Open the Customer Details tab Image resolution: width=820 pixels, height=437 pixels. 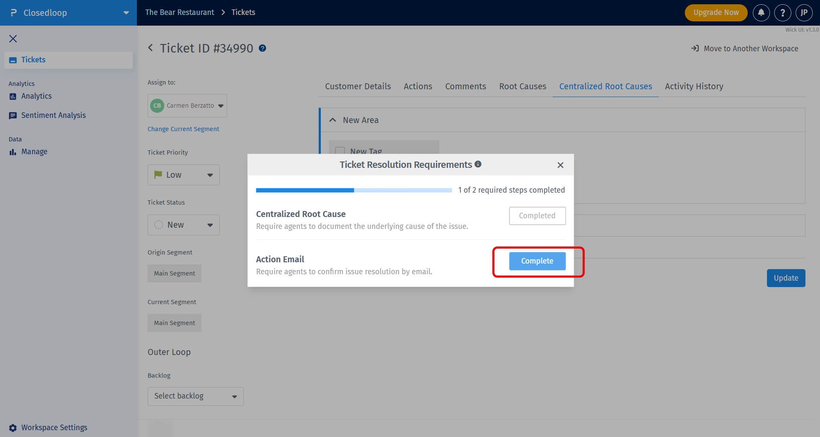pos(358,86)
